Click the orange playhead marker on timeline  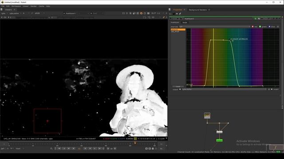(135, 143)
